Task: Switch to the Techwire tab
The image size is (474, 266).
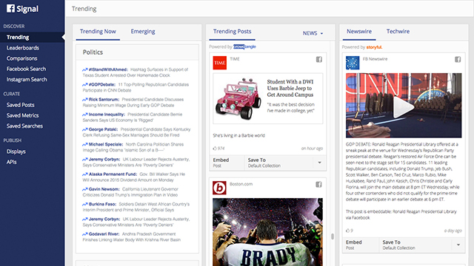Action: (x=398, y=31)
